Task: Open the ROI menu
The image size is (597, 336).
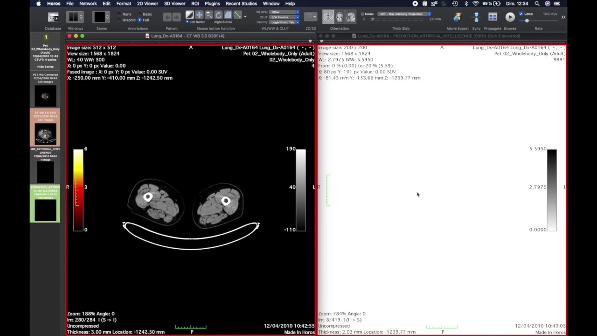Action: (195, 3)
